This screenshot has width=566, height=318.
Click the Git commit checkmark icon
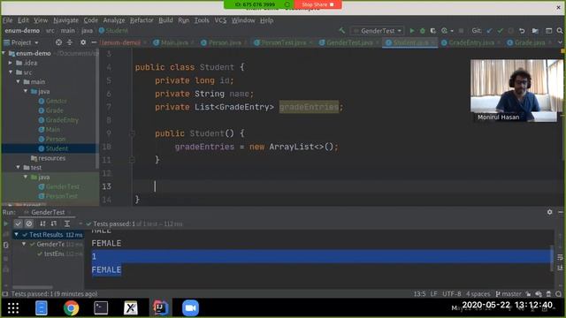click(x=500, y=31)
